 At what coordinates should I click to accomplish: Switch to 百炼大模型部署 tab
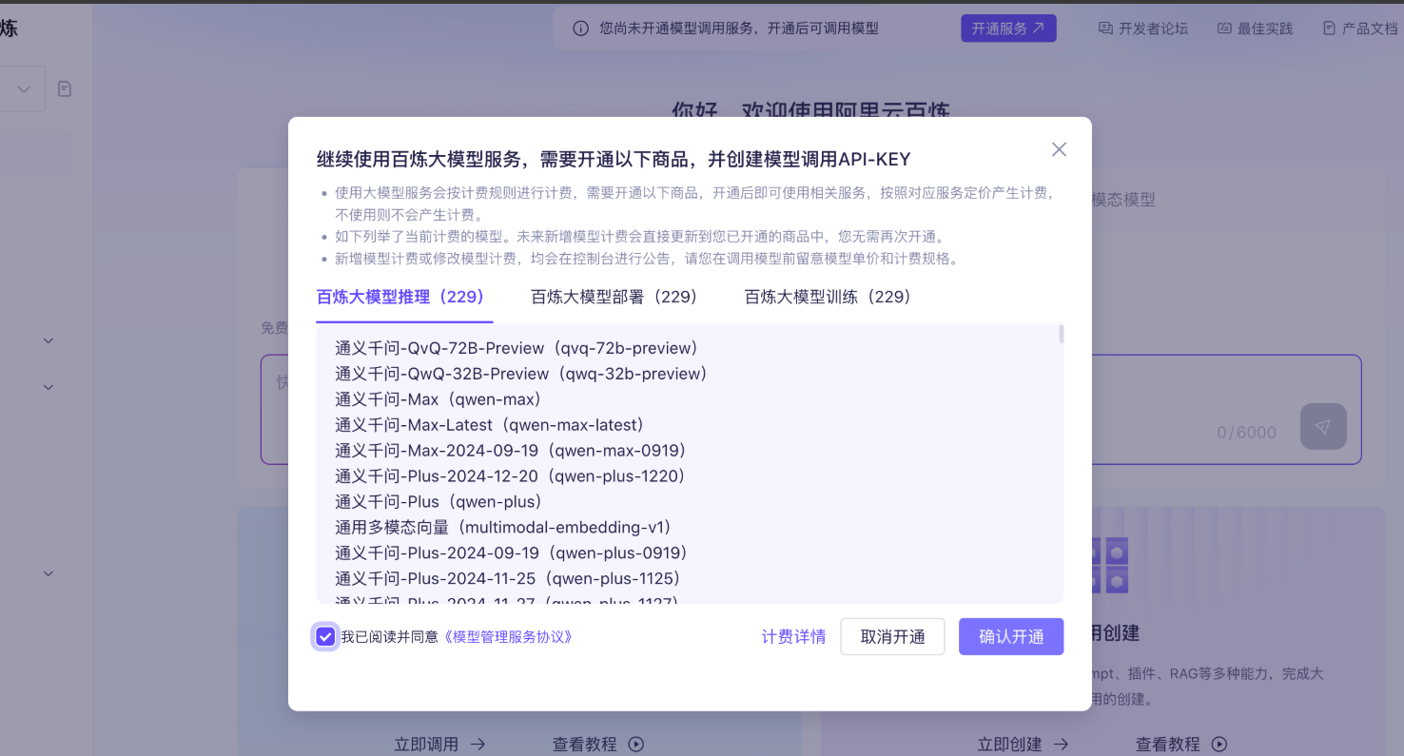[x=614, y=297]
